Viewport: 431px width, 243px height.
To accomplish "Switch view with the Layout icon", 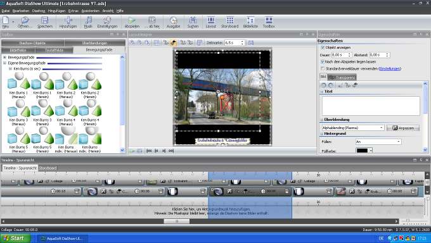I will tap(211, 22).
